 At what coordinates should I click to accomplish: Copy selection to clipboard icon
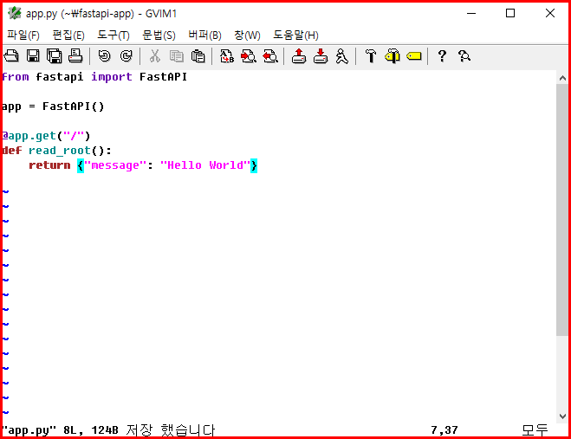pos(176,56)
